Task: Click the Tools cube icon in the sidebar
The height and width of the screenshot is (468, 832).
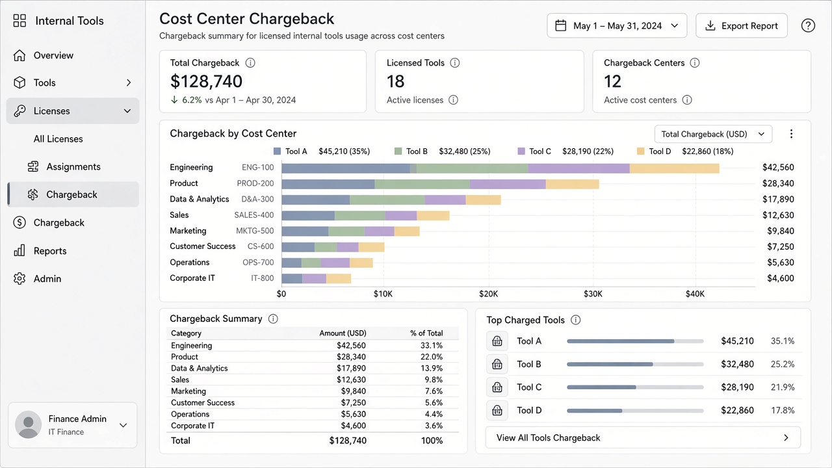Action: click(19, 83)
